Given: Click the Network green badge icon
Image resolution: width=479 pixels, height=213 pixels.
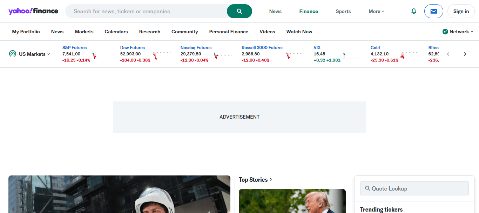Looking at the screenshot, I should [445, 32].
